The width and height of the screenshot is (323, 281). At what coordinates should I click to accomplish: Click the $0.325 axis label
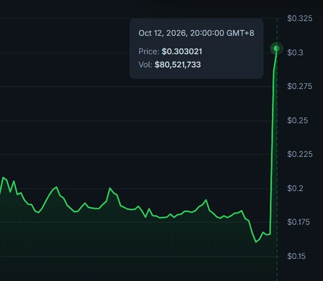tap(300, 18)
